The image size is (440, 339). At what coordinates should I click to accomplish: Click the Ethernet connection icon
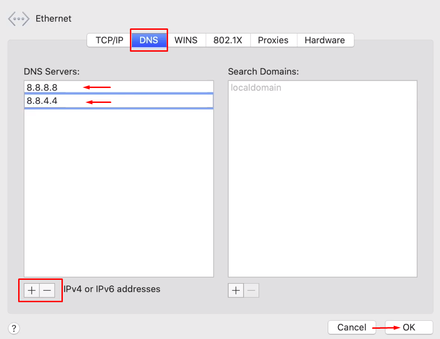[19, 19]
